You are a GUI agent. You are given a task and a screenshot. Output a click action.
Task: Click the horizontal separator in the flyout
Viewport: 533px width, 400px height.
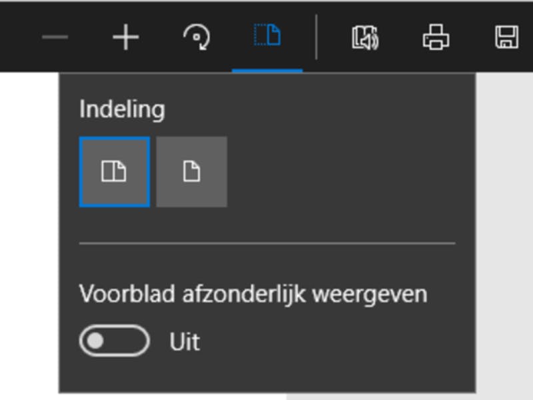tap(266, 243)
